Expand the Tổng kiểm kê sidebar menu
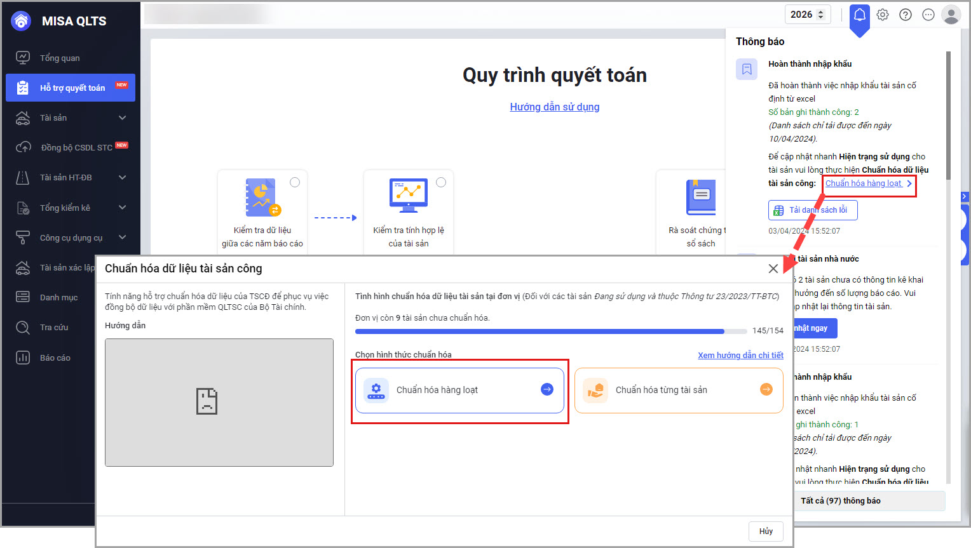This screenshot has height=548, width=971. 122,208
